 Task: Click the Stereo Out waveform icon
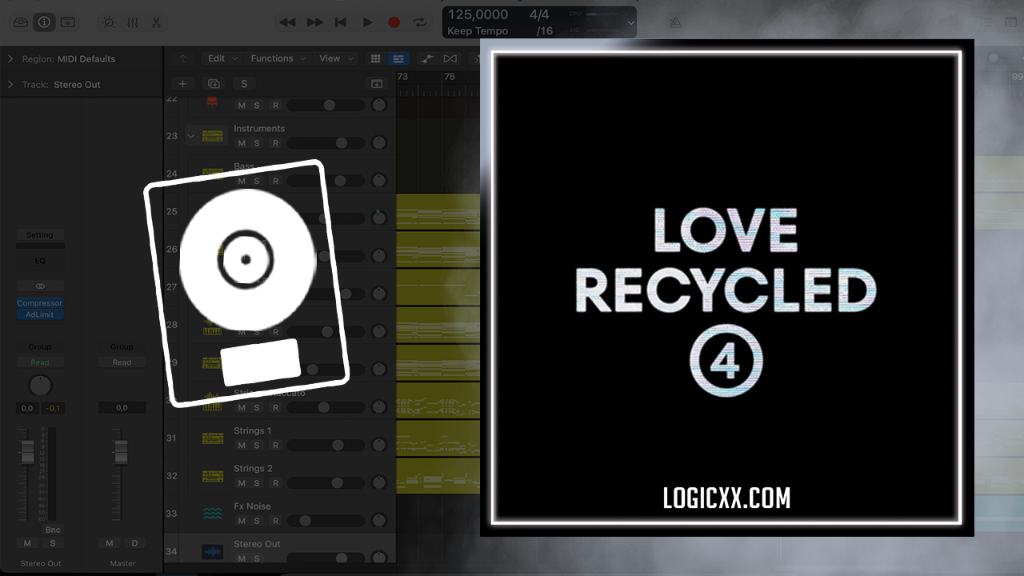(x=213, y=550)
